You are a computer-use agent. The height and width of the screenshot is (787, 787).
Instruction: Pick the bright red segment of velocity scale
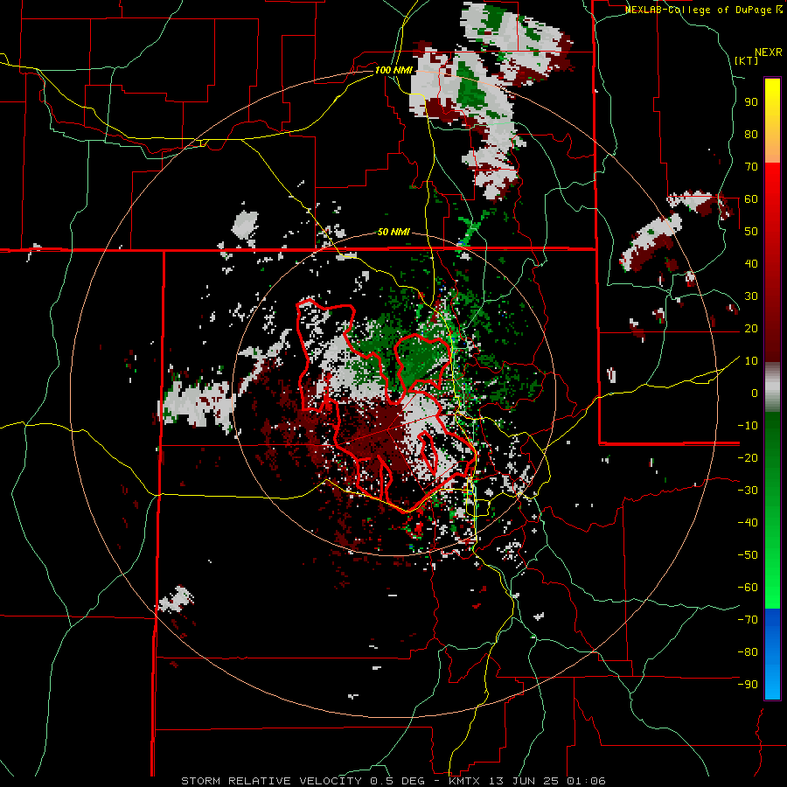772,261
